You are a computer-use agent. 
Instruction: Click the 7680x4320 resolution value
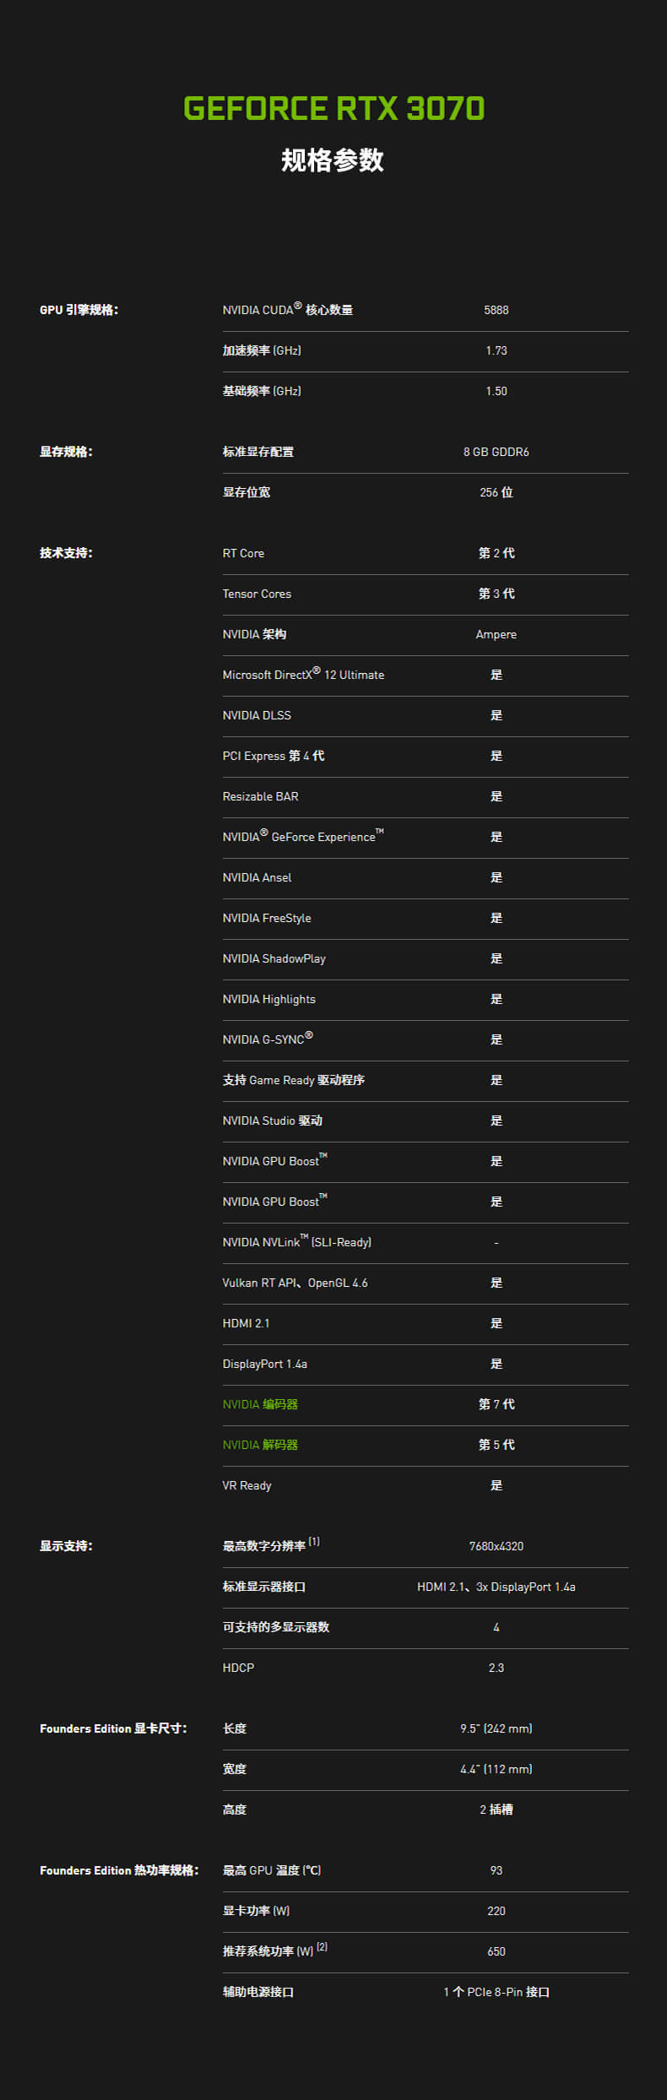click(496, 1546)
